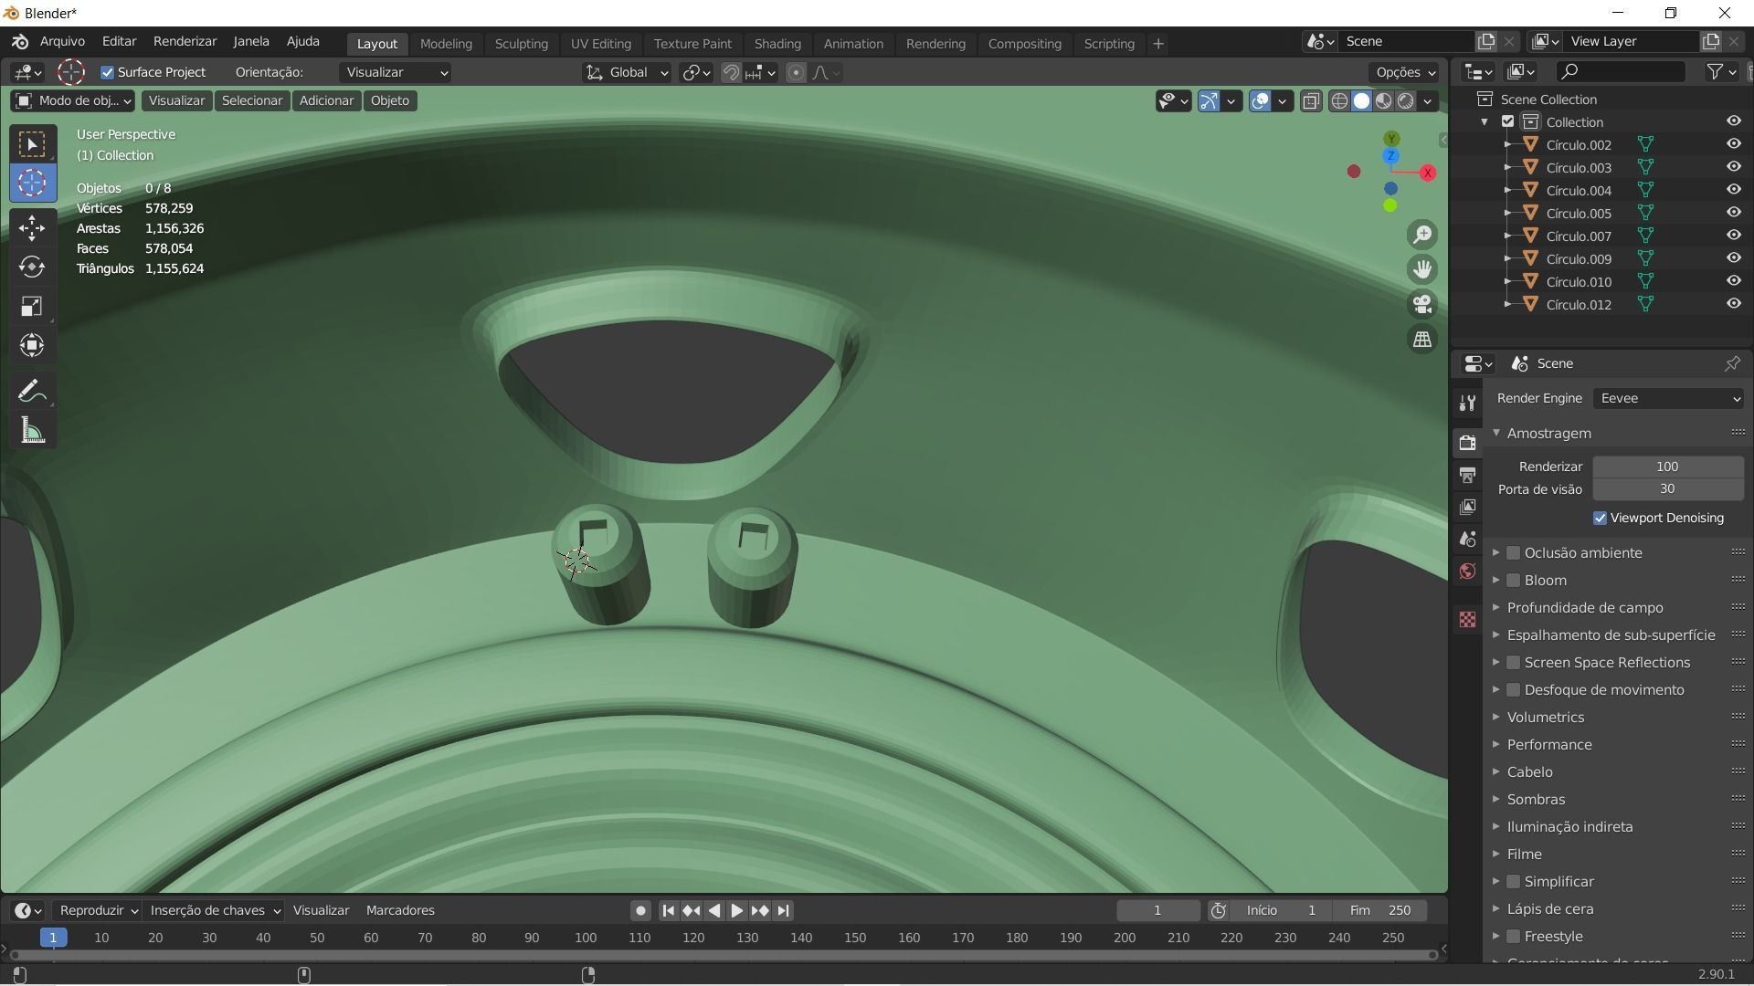The image size is (1754, 986).
Task: Disable Viewport Denoising checkbox
Action: coord(1600,518)
